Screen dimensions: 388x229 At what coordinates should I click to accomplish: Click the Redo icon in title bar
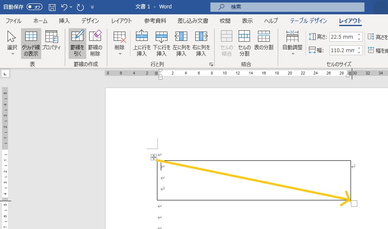80,7
